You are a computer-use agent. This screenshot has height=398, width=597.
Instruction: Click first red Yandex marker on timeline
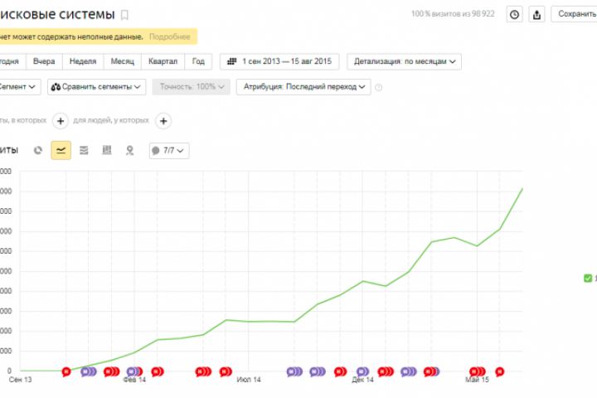point(66,371)
